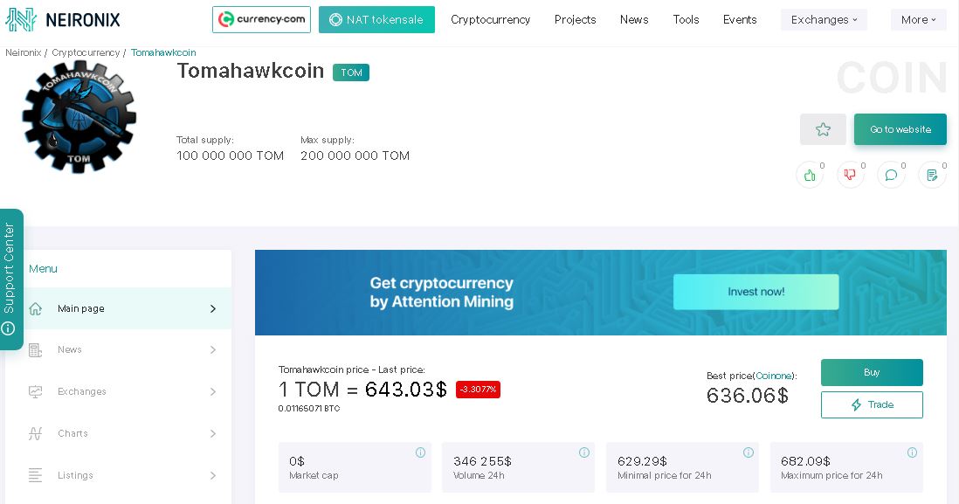Select Cryptocurrency in top navigation
This screenshot has width=959, height=504.
click(491, 19)
